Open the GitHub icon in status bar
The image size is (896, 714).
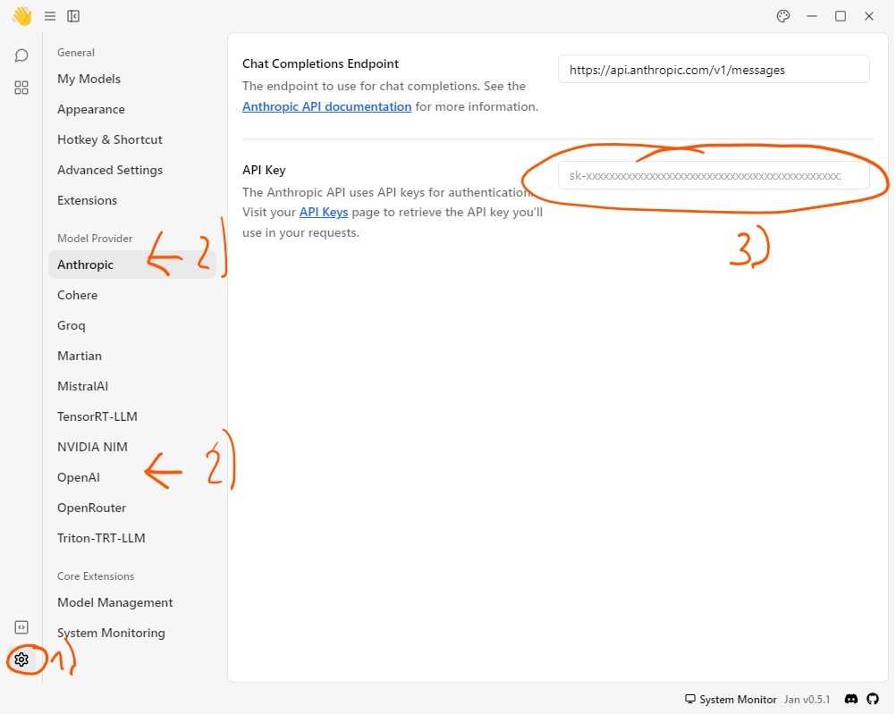point(874,699)
